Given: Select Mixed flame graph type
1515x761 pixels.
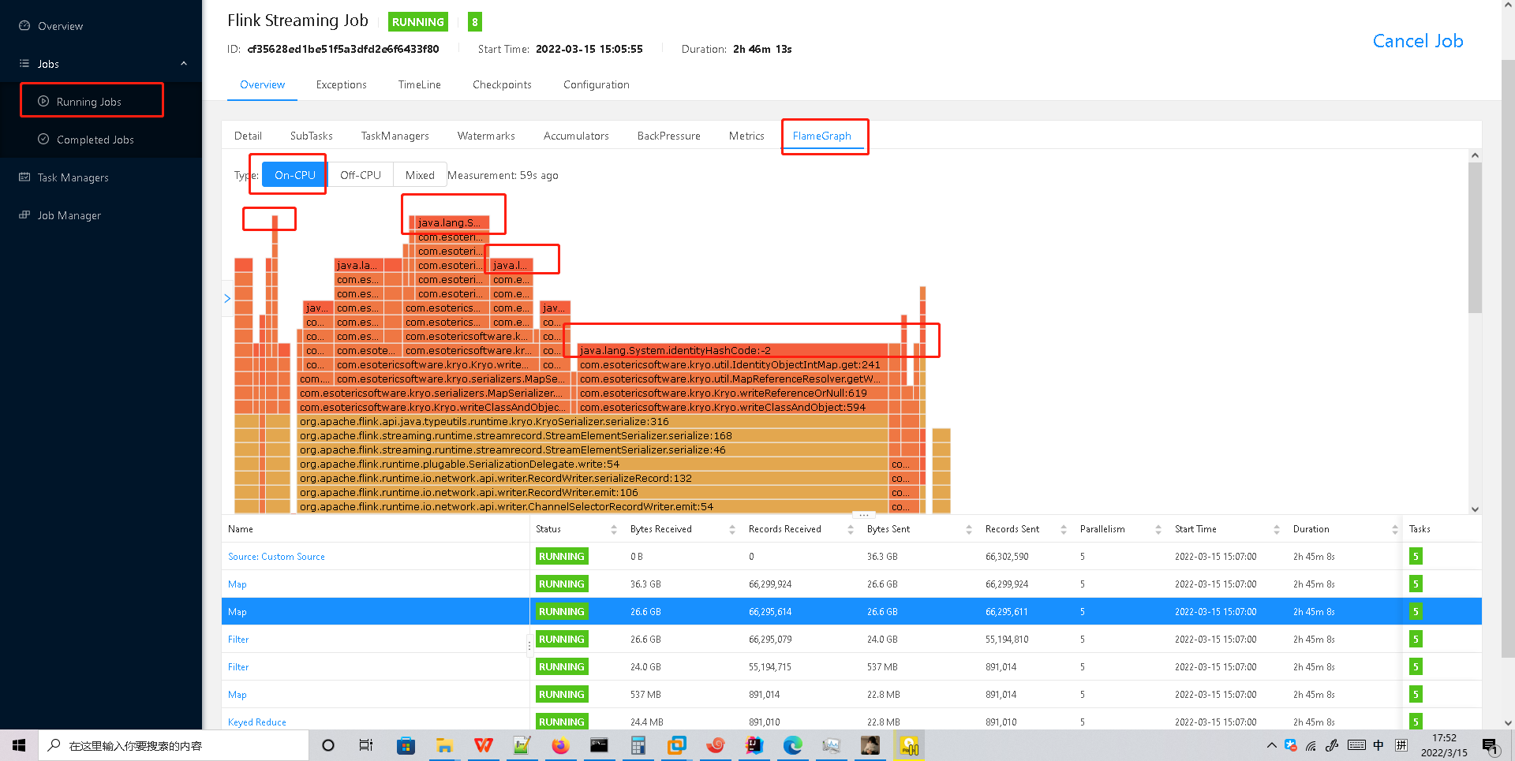Looking at the screenshot, I should click(x=420, y=175).
